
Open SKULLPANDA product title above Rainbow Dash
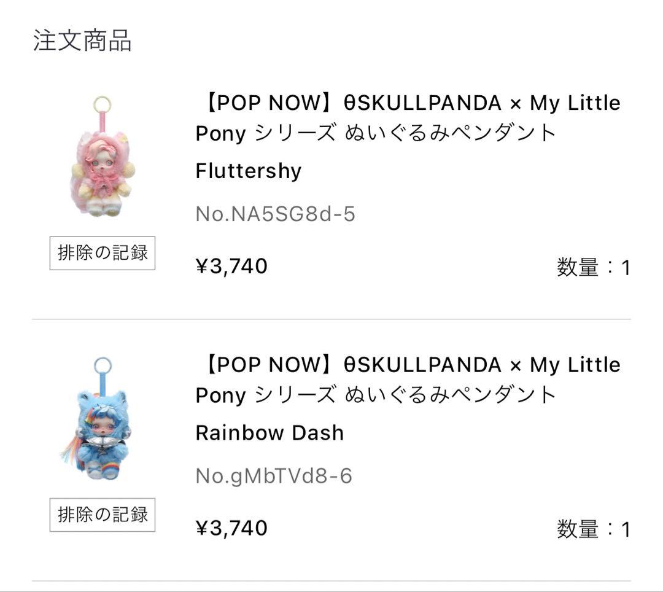(408, 379)
